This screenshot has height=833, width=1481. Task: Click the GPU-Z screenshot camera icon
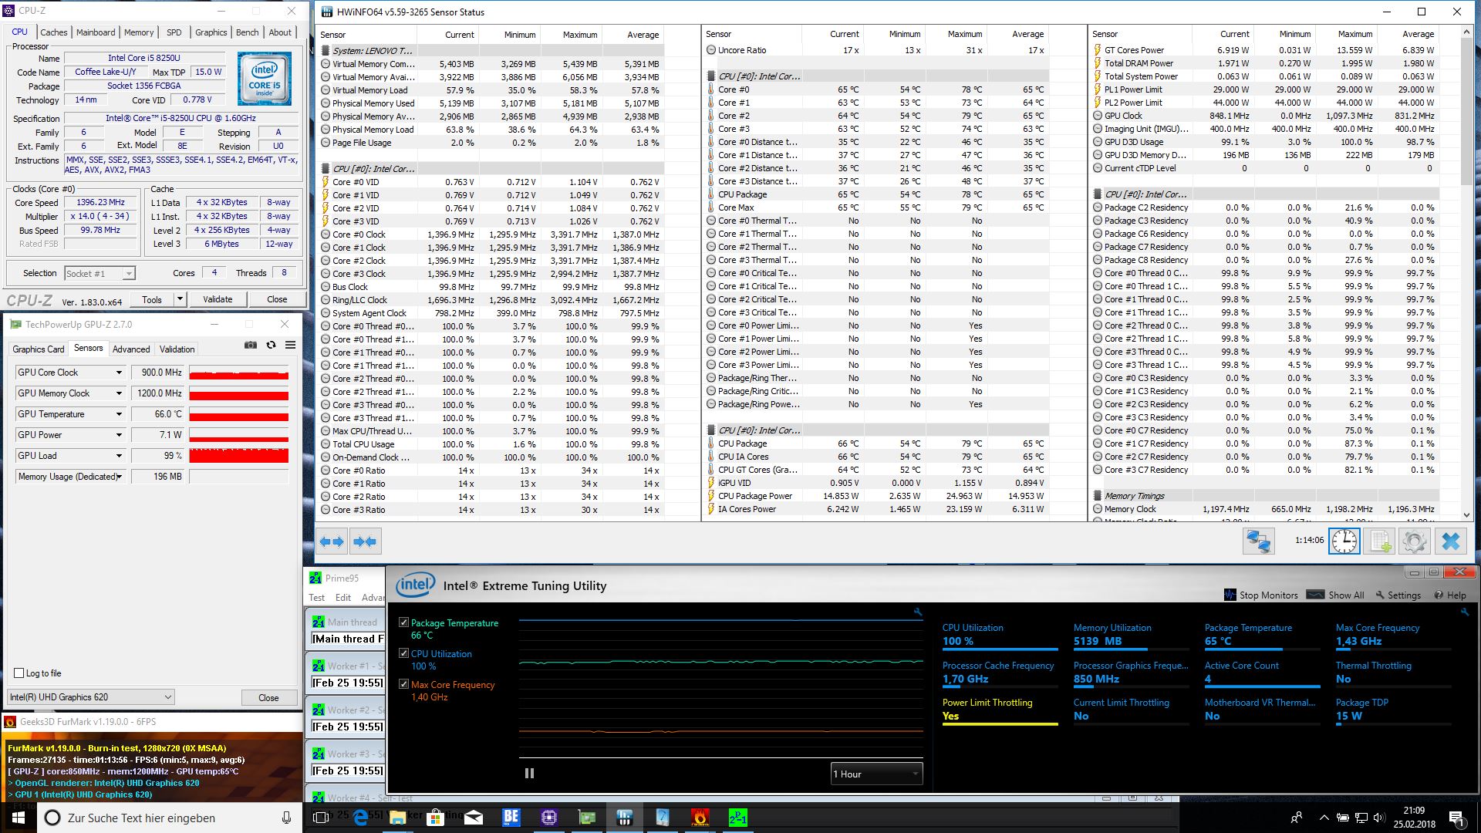[x=251, y=345]
